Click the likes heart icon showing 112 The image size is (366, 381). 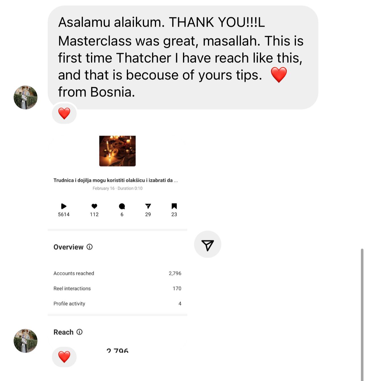(x=94, y=206)
